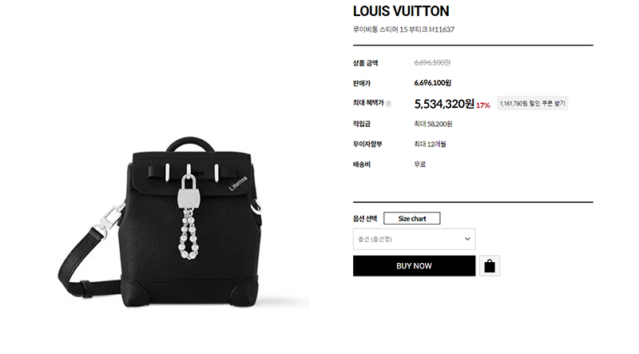Get the 1,161,780원 할인 쿠폰 받기 coupon

[532, 104]
